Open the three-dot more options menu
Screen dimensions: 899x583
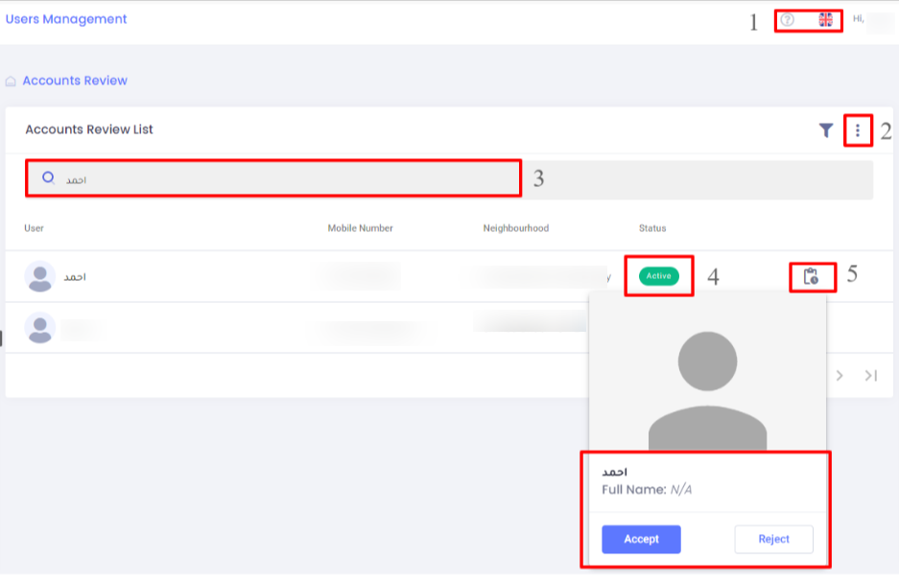tap(858, 130)
